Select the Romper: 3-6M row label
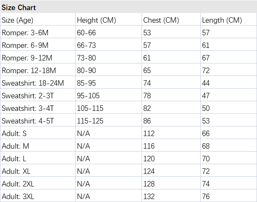Viewport: 257px width, 202px height. coord(25,33)
